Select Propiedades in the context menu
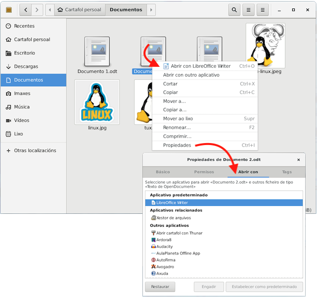Screen dimensions: 317x297 177,145
